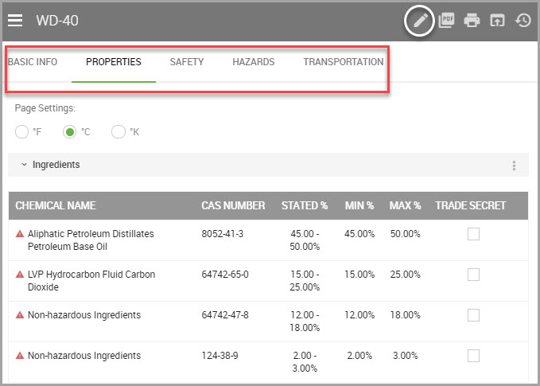Collapse the Ingredients section chevron
The image size is (540, 386).
24,165
